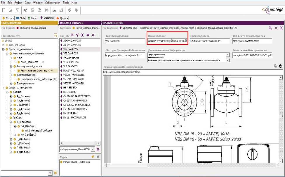Open the Collaboration menu
The height and width of the screenshot is (177, 285).
(x=53, y=3)
